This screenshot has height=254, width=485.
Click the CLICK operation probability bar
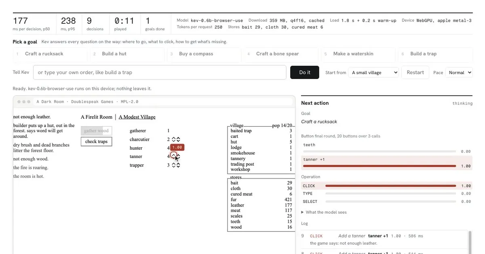point(391,186)
